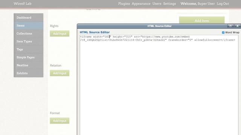Viewport: 241px width, 135px height.
Task: Select Items in the sidebar
Action: 29,25
